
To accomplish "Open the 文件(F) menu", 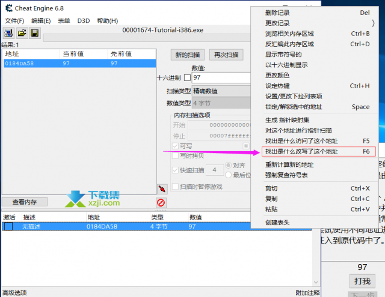I will point(14,21).
